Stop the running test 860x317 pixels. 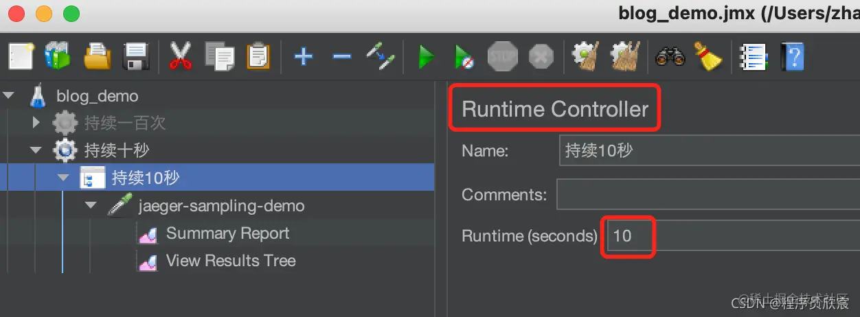click(x=503, y=56)
